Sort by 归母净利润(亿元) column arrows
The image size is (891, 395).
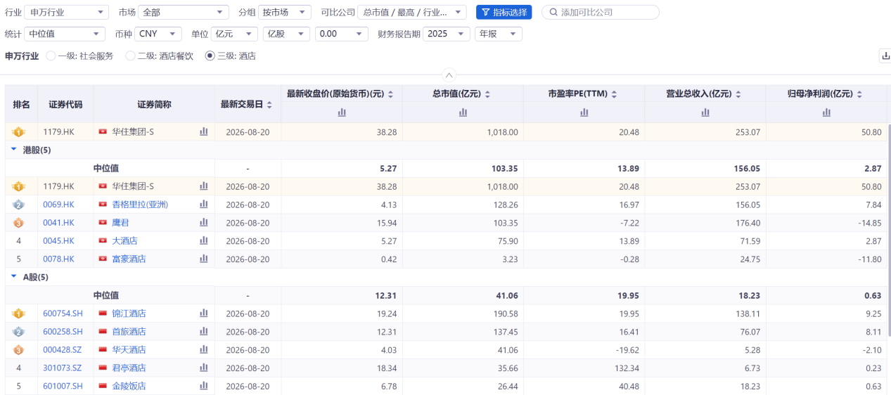click(x=859, y=94)
